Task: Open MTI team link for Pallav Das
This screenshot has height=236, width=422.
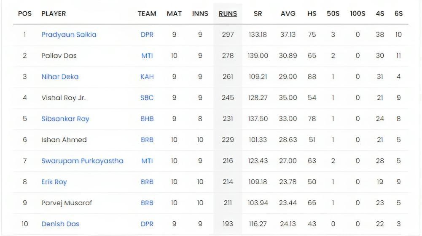Action: (147, 56)
